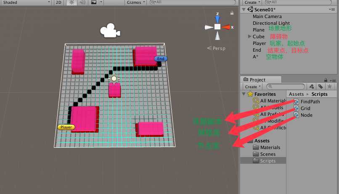Click the Scripts breadcrumb

319,94
